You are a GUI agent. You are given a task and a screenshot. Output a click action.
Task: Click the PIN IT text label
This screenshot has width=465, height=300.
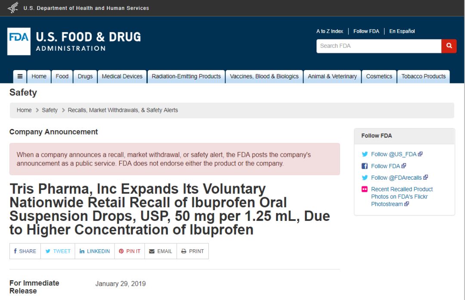(x=133, y=251)
